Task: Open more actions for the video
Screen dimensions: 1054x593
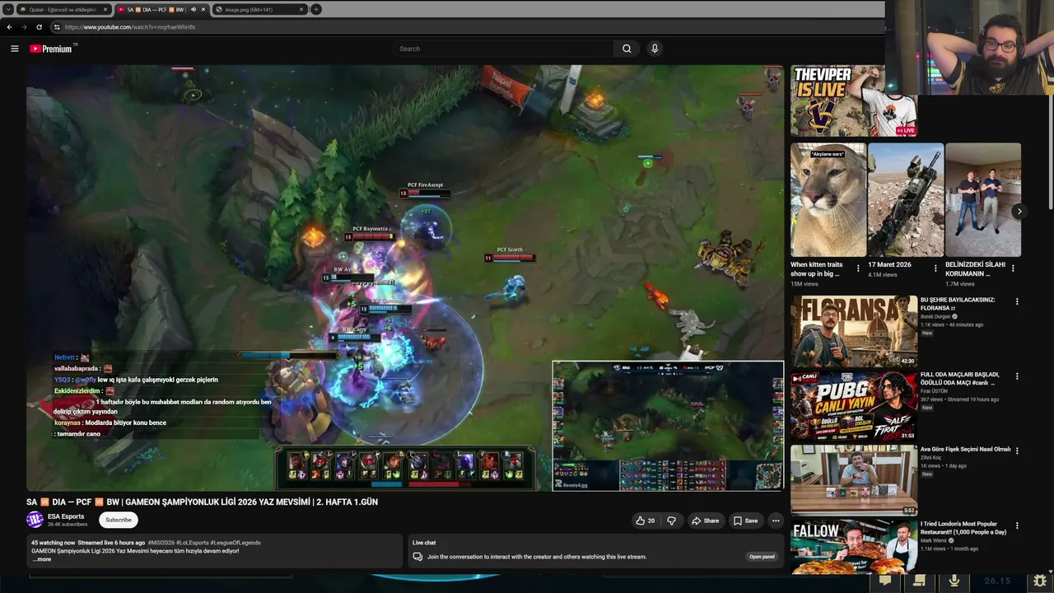Action: (775, 521)
